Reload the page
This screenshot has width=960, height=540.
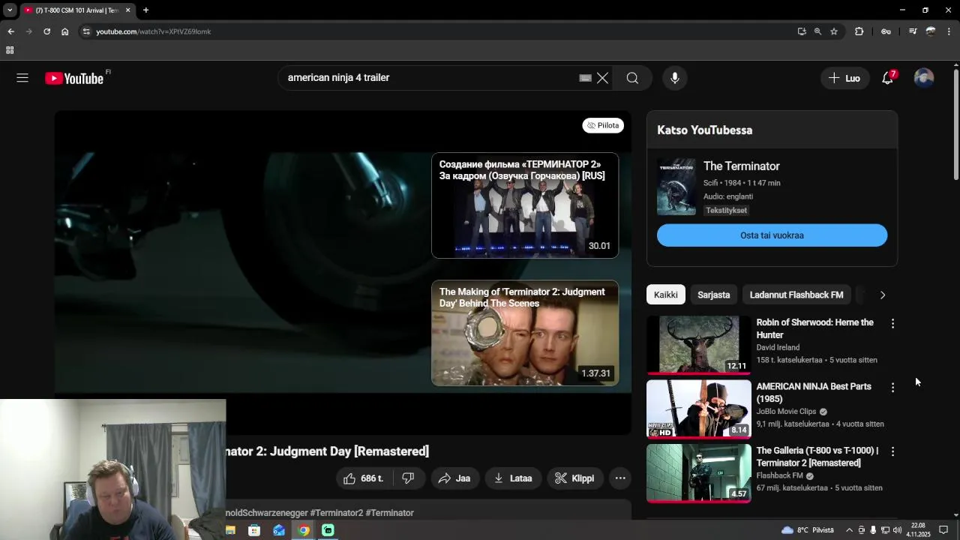[46, 31]
